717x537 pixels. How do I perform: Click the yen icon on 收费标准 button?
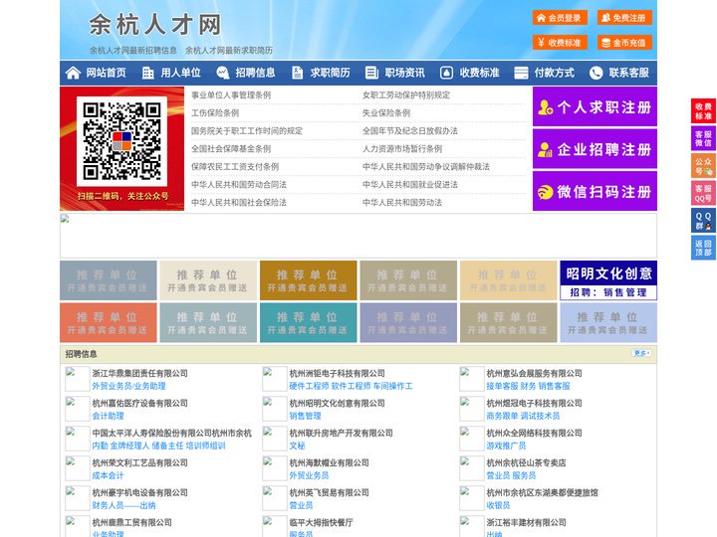coord(541,43)
